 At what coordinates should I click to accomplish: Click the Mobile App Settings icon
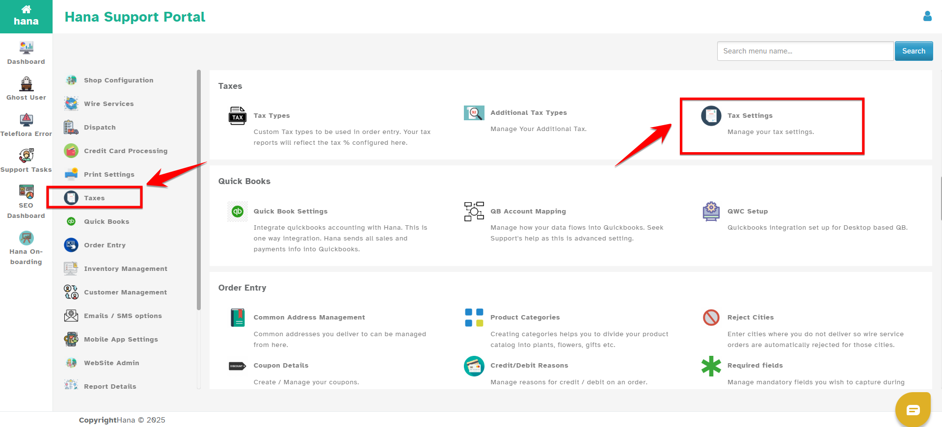point(71,339)
